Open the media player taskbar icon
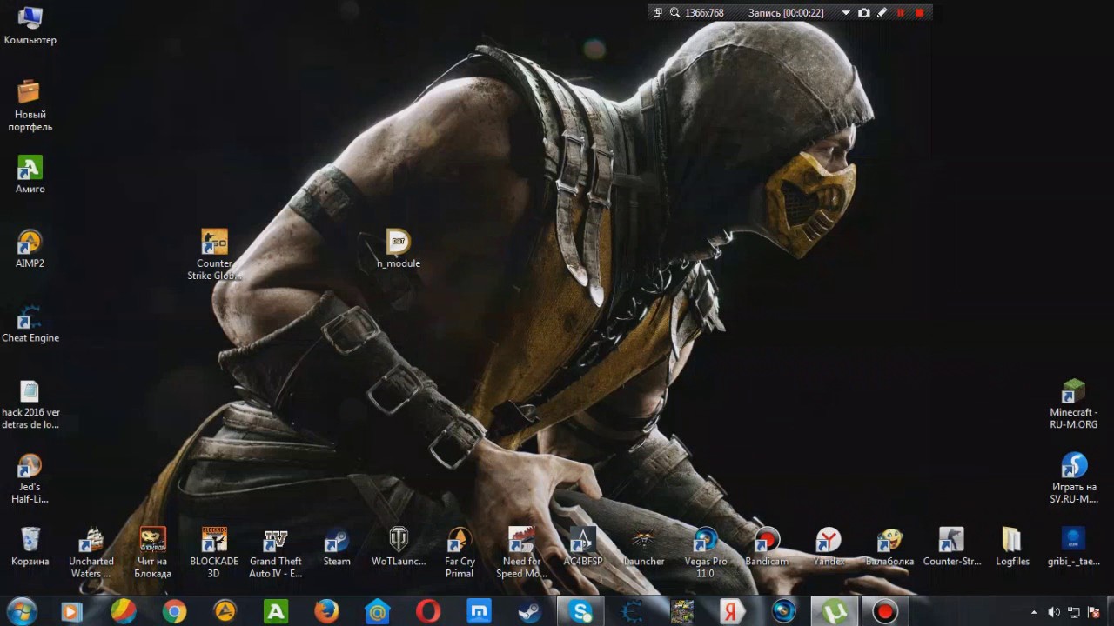 [71, 612]
